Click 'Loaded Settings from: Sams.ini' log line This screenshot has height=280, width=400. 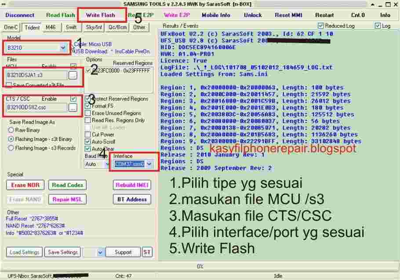214,74
